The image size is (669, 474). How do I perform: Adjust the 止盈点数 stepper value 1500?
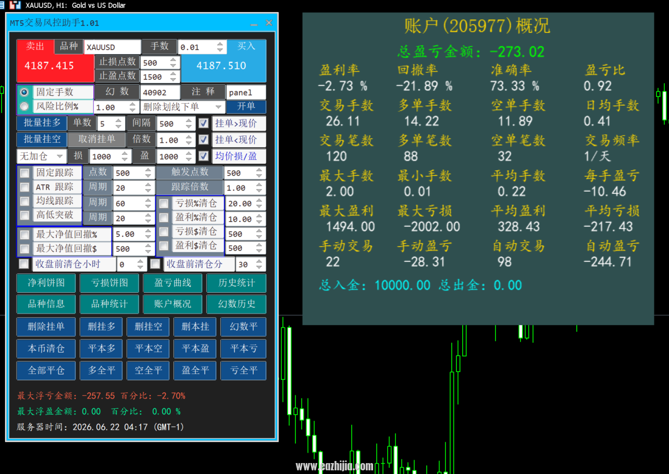point(160,77)
